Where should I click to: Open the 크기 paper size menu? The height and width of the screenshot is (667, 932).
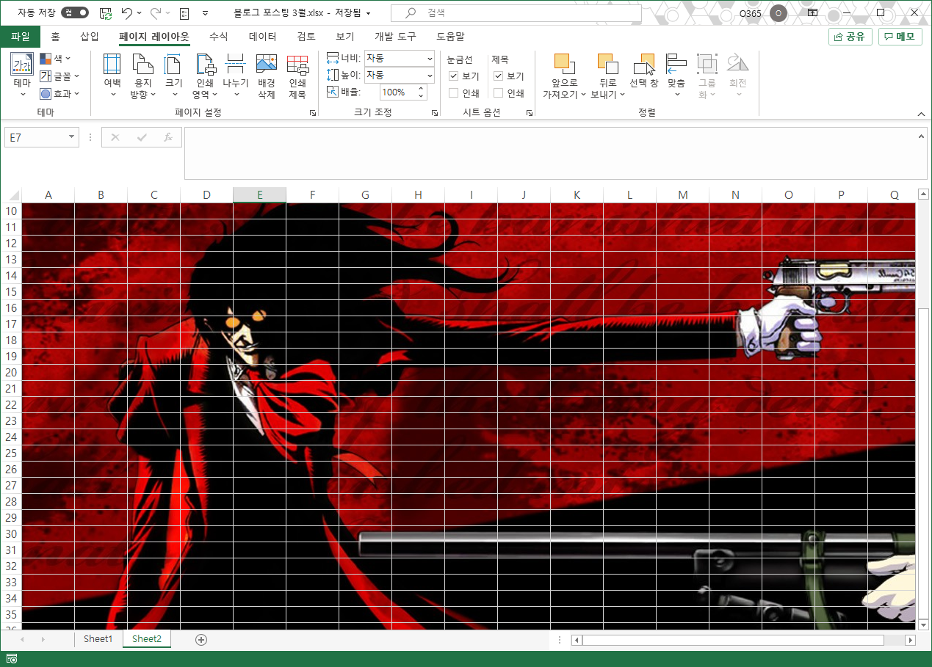click(x=173, y=76)
